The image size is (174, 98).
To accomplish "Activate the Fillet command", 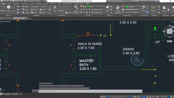I will coord(42,10).
